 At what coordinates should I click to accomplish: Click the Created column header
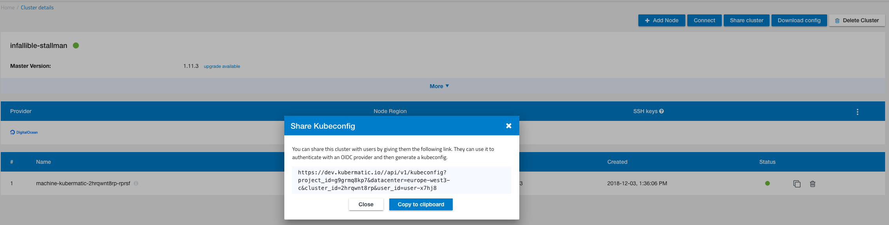[617, 162]
